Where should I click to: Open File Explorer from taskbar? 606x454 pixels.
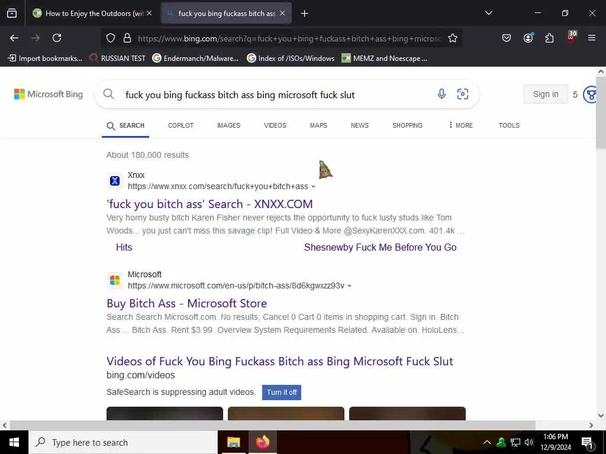point(233,442)
